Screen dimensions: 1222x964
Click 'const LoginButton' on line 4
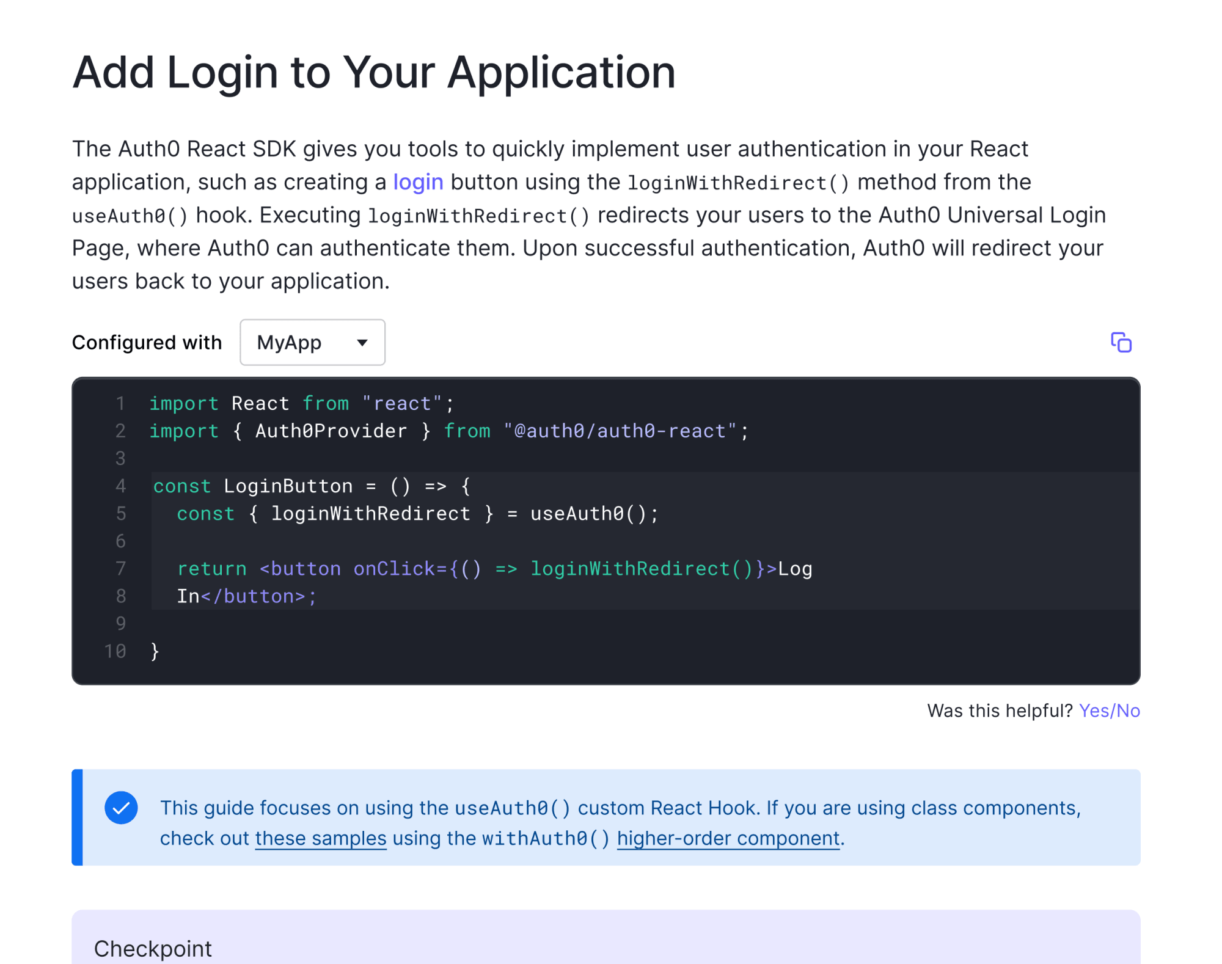tap(252, 486)
